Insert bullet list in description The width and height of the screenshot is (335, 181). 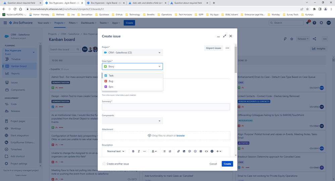pyautogui.click(x=164, y=151)
